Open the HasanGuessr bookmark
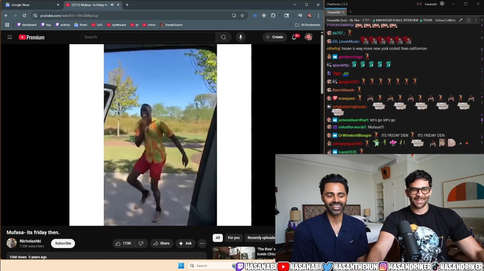This screenshot has width=484, height=271. coord(171,25)
